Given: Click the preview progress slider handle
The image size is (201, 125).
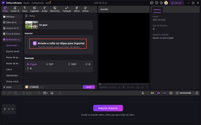Looking at the screenshot, I should pyautogui.click(x=99, y=84).
